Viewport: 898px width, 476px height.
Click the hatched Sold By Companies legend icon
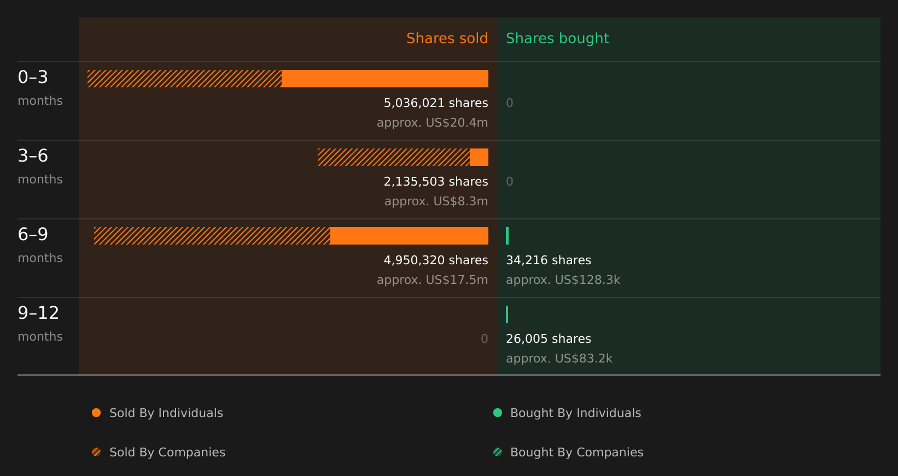[x=96, y=452]
